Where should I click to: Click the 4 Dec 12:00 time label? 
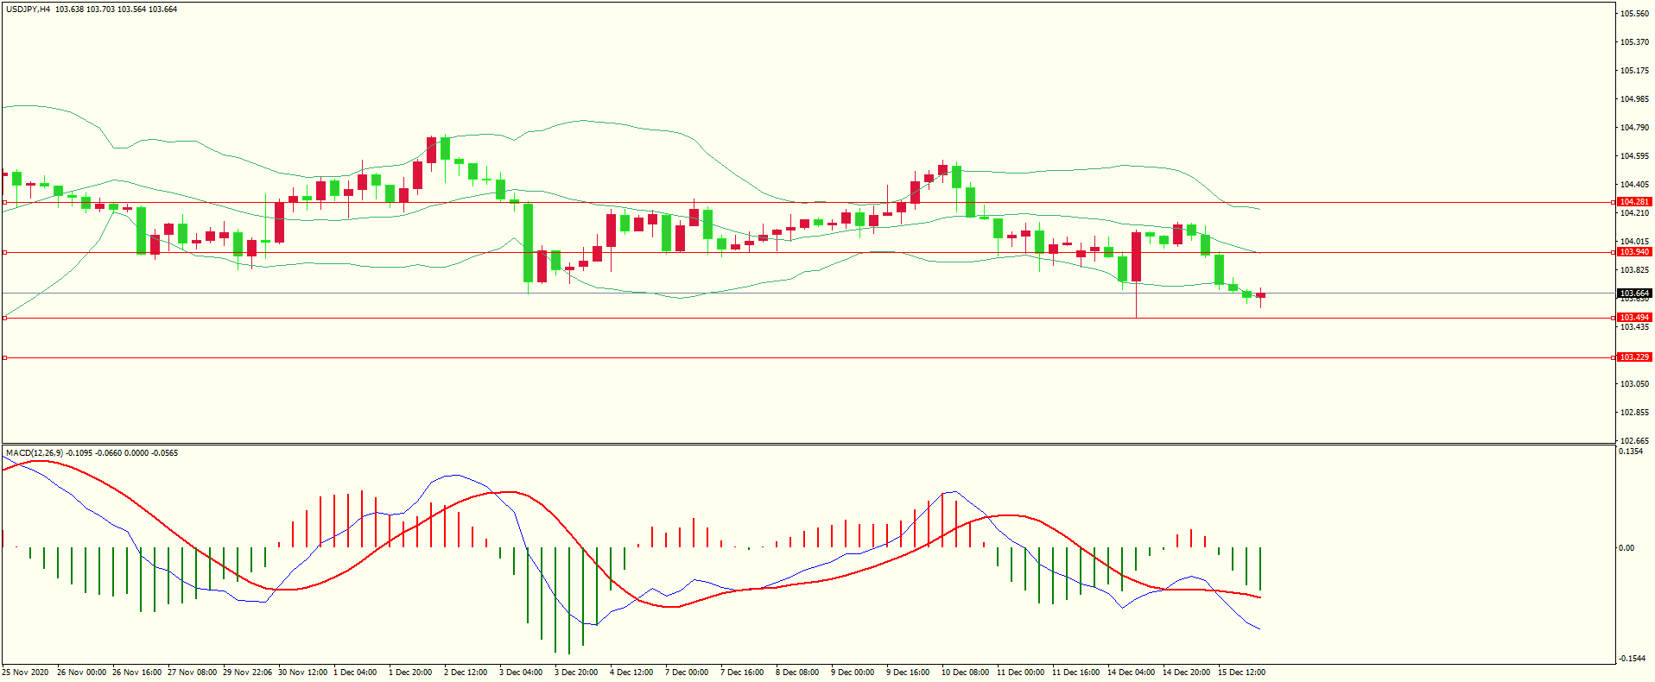[631, 673]
